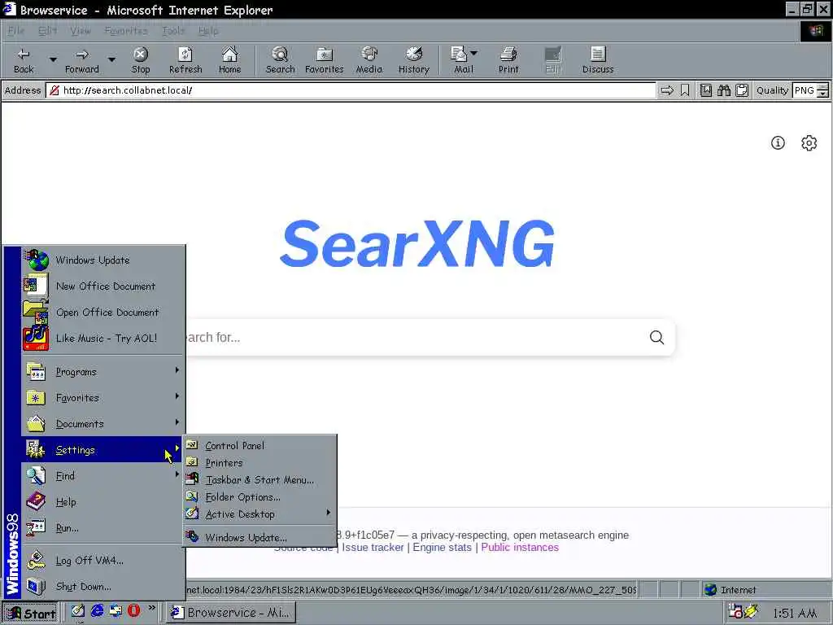Go to the Home page
The image size is (833, 625).
tap(229, 60)
